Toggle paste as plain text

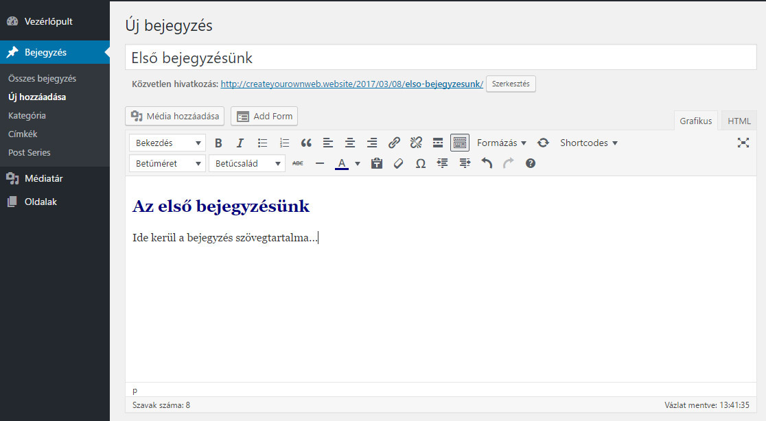coord(376,163)
